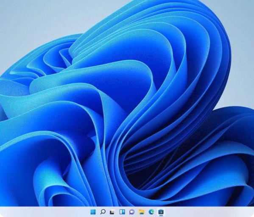254x217 pixels.
Task: Show Task View from the taskbar
Action: 112,212
